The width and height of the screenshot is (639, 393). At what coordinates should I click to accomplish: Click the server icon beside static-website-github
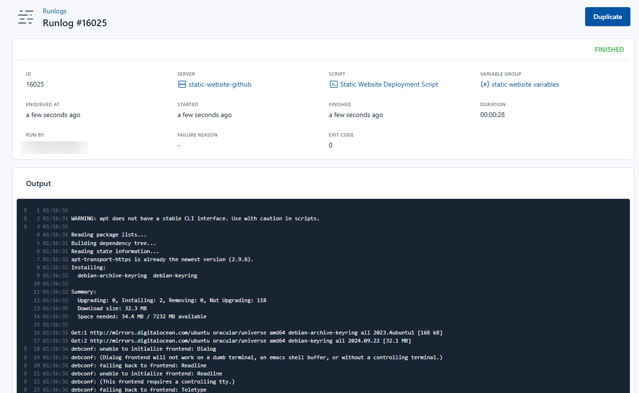tap(182, 84)
